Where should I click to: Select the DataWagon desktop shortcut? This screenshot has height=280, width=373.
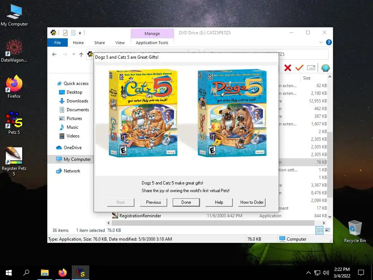[x=14, y=51]
